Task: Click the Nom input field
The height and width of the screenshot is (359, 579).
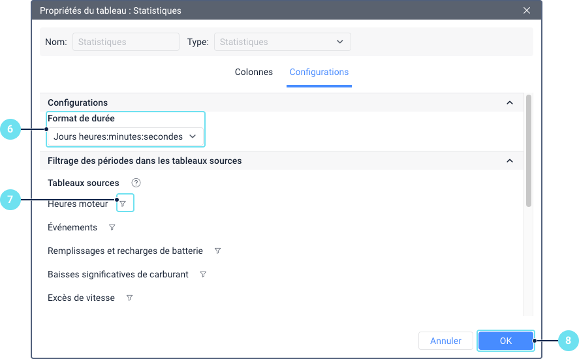Action: (x=125, y=42)
